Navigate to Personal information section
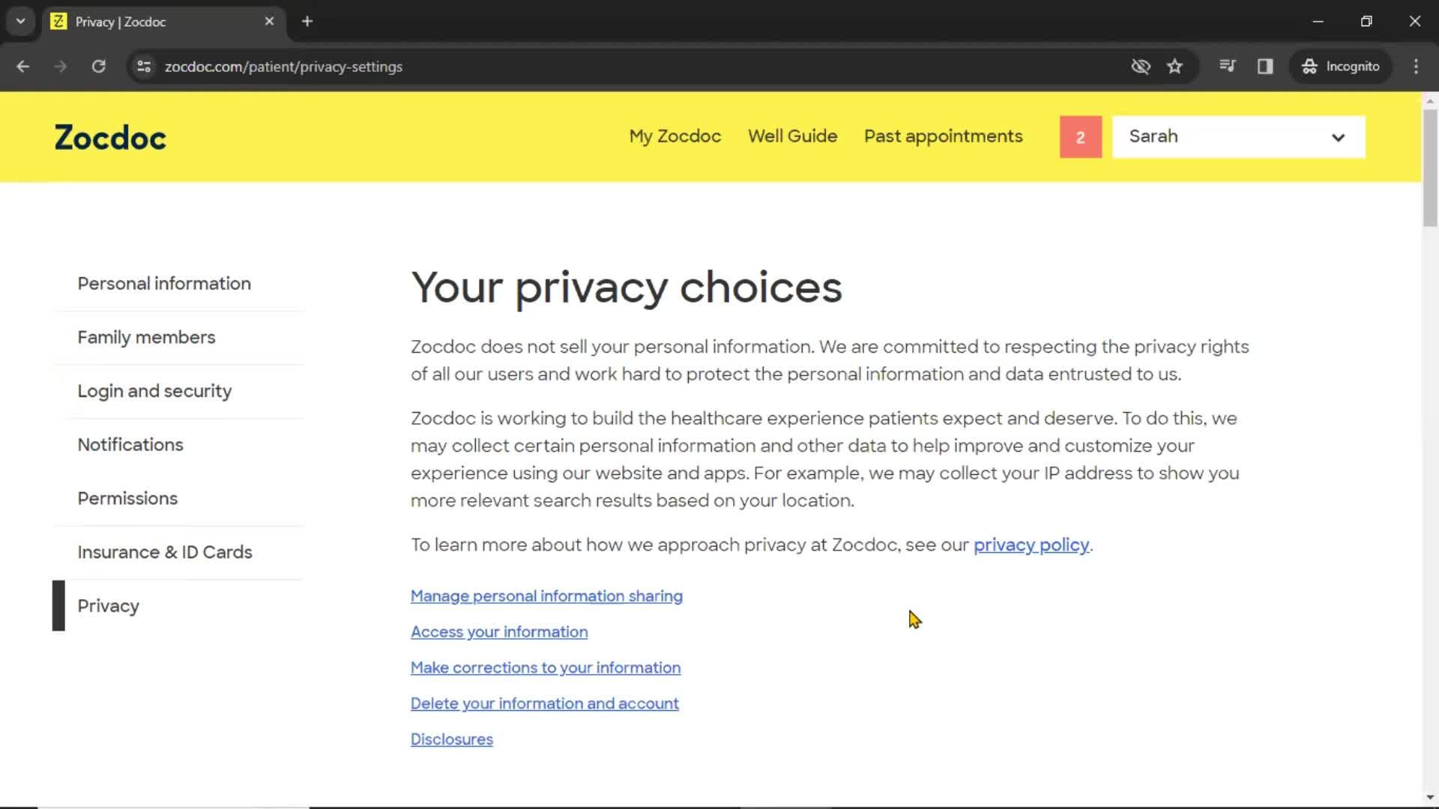Viewport: 1439px width, 809px height. [x=164, y=283]
